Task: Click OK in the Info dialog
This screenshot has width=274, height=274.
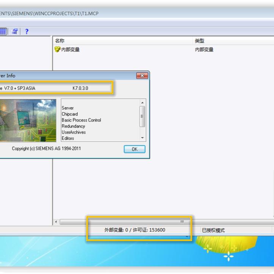Action: click(x=135, y=149)
